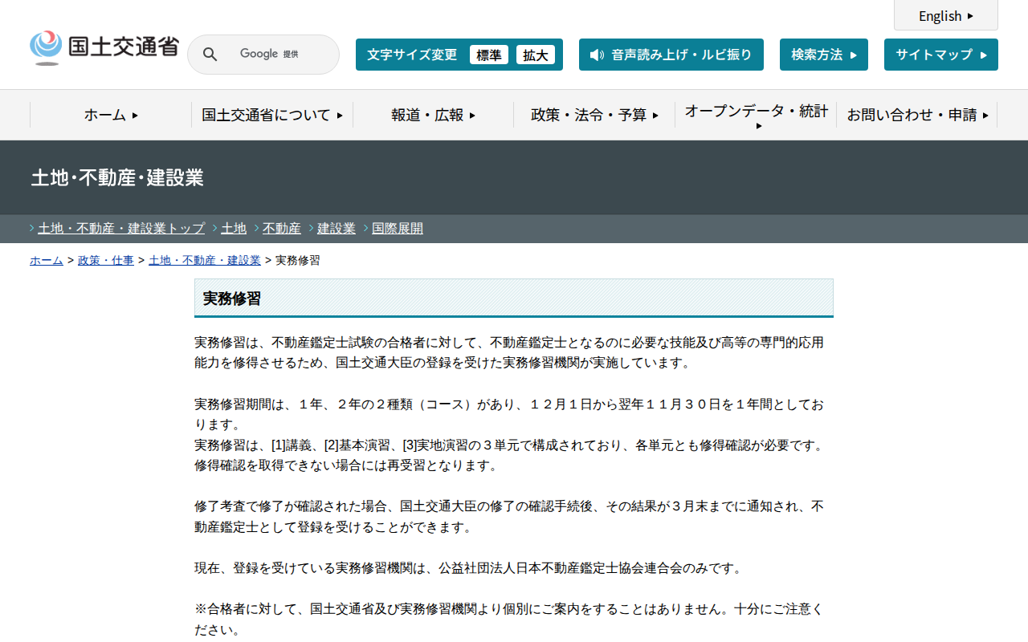Click the 実務修習 breadcrumb text
The width and height of the screenshot is (1028, 642).
click(298, 260)
